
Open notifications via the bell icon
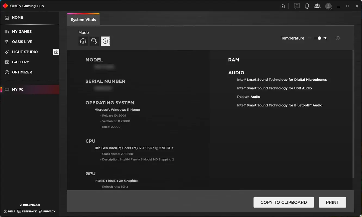[x=307, y=6]
